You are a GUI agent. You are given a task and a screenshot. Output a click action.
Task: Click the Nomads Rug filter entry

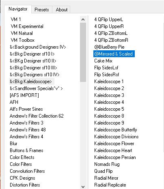(x=107, y=164)
